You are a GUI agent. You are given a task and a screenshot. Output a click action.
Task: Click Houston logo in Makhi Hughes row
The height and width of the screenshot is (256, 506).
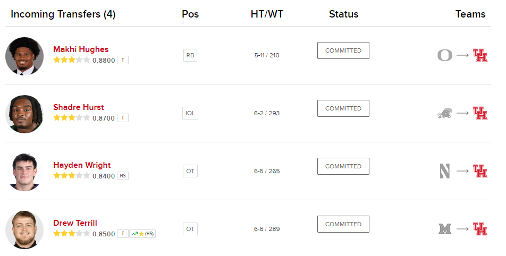click(480, 55)
